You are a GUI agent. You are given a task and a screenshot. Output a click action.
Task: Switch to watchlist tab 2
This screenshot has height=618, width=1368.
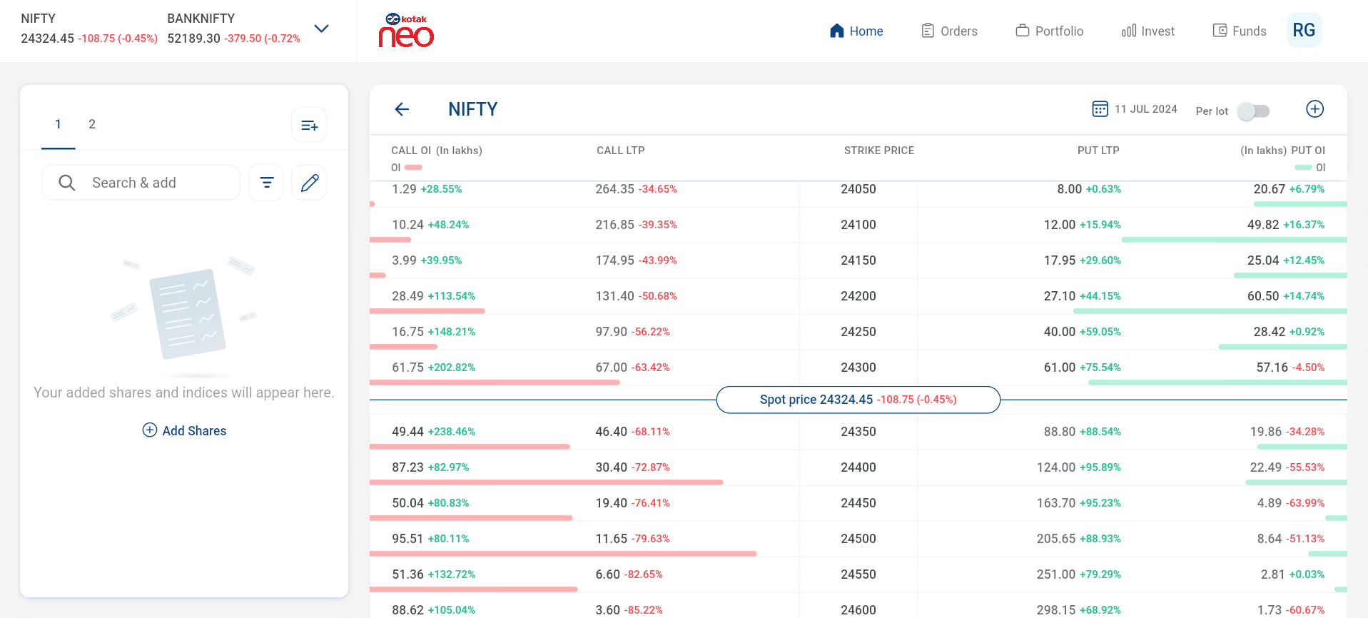(x=92, y=124)
